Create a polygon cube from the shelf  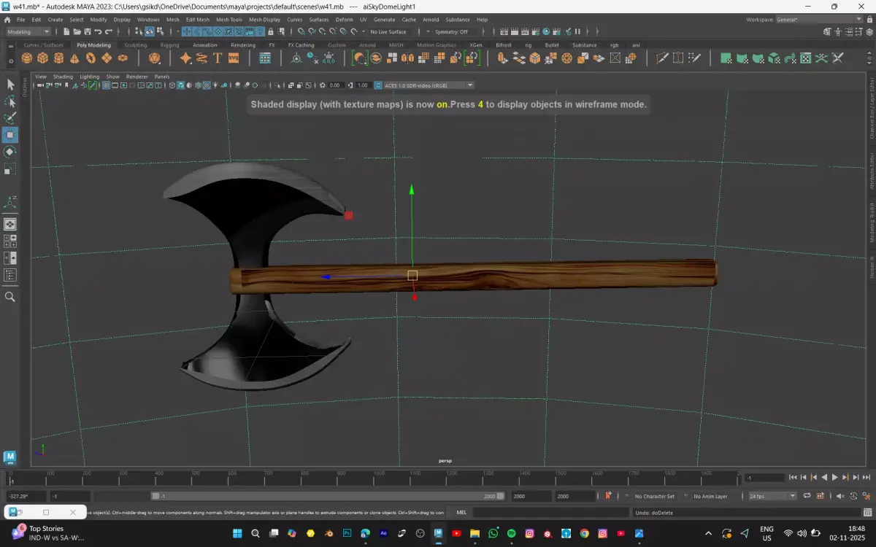(42, 58)
